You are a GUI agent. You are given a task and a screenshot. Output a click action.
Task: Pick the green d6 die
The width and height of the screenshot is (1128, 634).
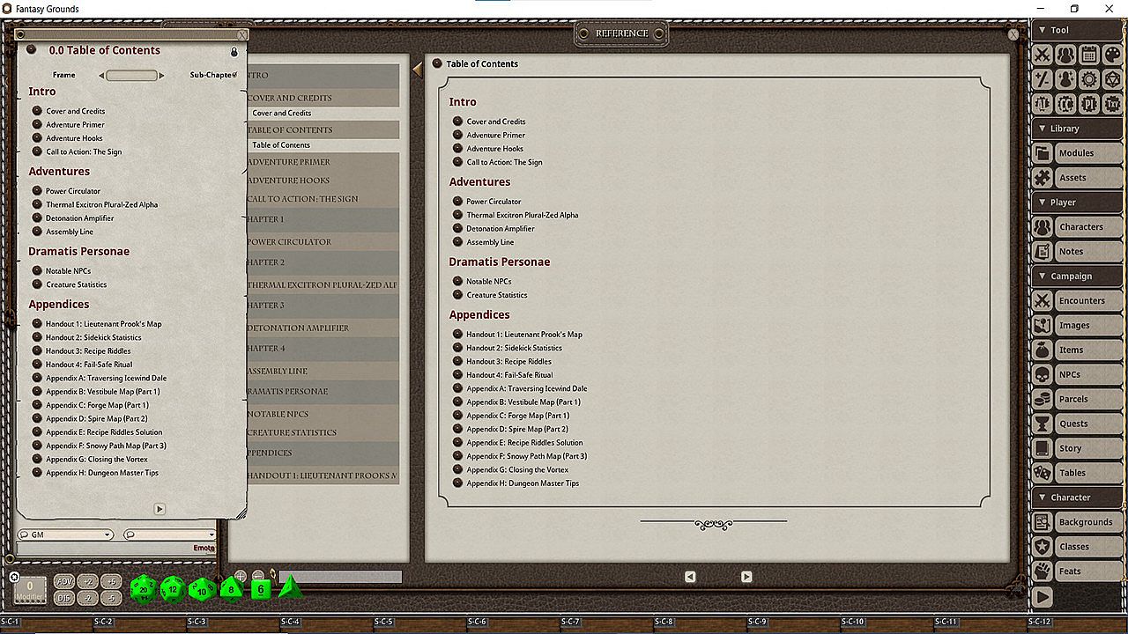point(261,589)
